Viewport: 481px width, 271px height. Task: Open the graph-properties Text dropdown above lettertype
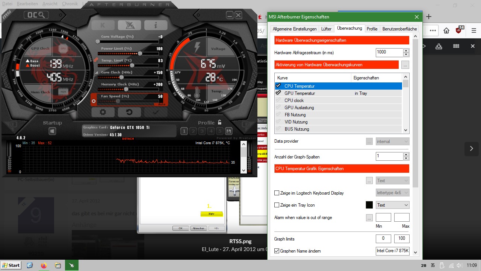[x=393, y=181]
